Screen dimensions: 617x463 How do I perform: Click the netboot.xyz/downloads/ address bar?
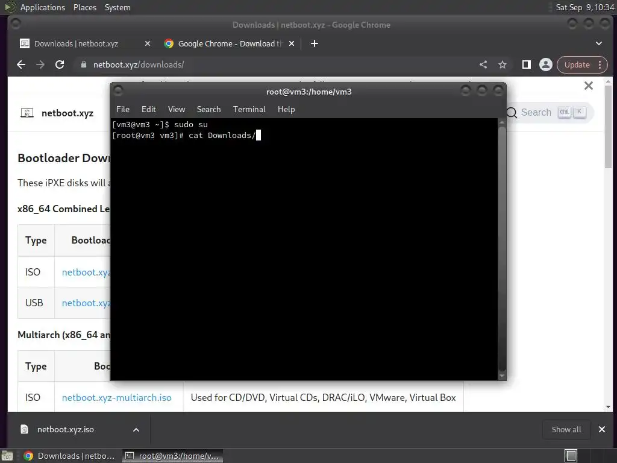(x=275, y=65)
